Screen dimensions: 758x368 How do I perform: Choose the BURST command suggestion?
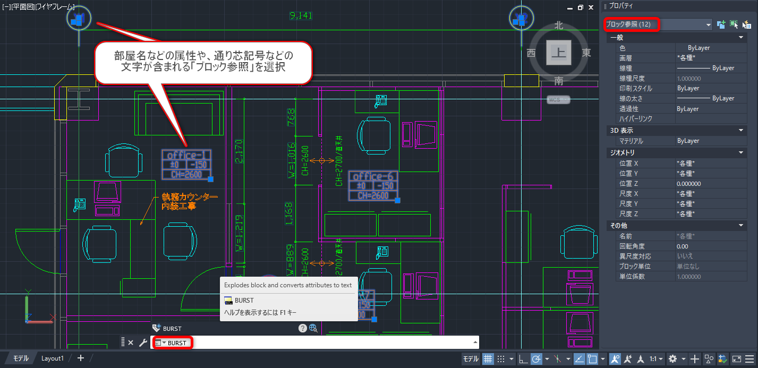click(x=244, y=301)
